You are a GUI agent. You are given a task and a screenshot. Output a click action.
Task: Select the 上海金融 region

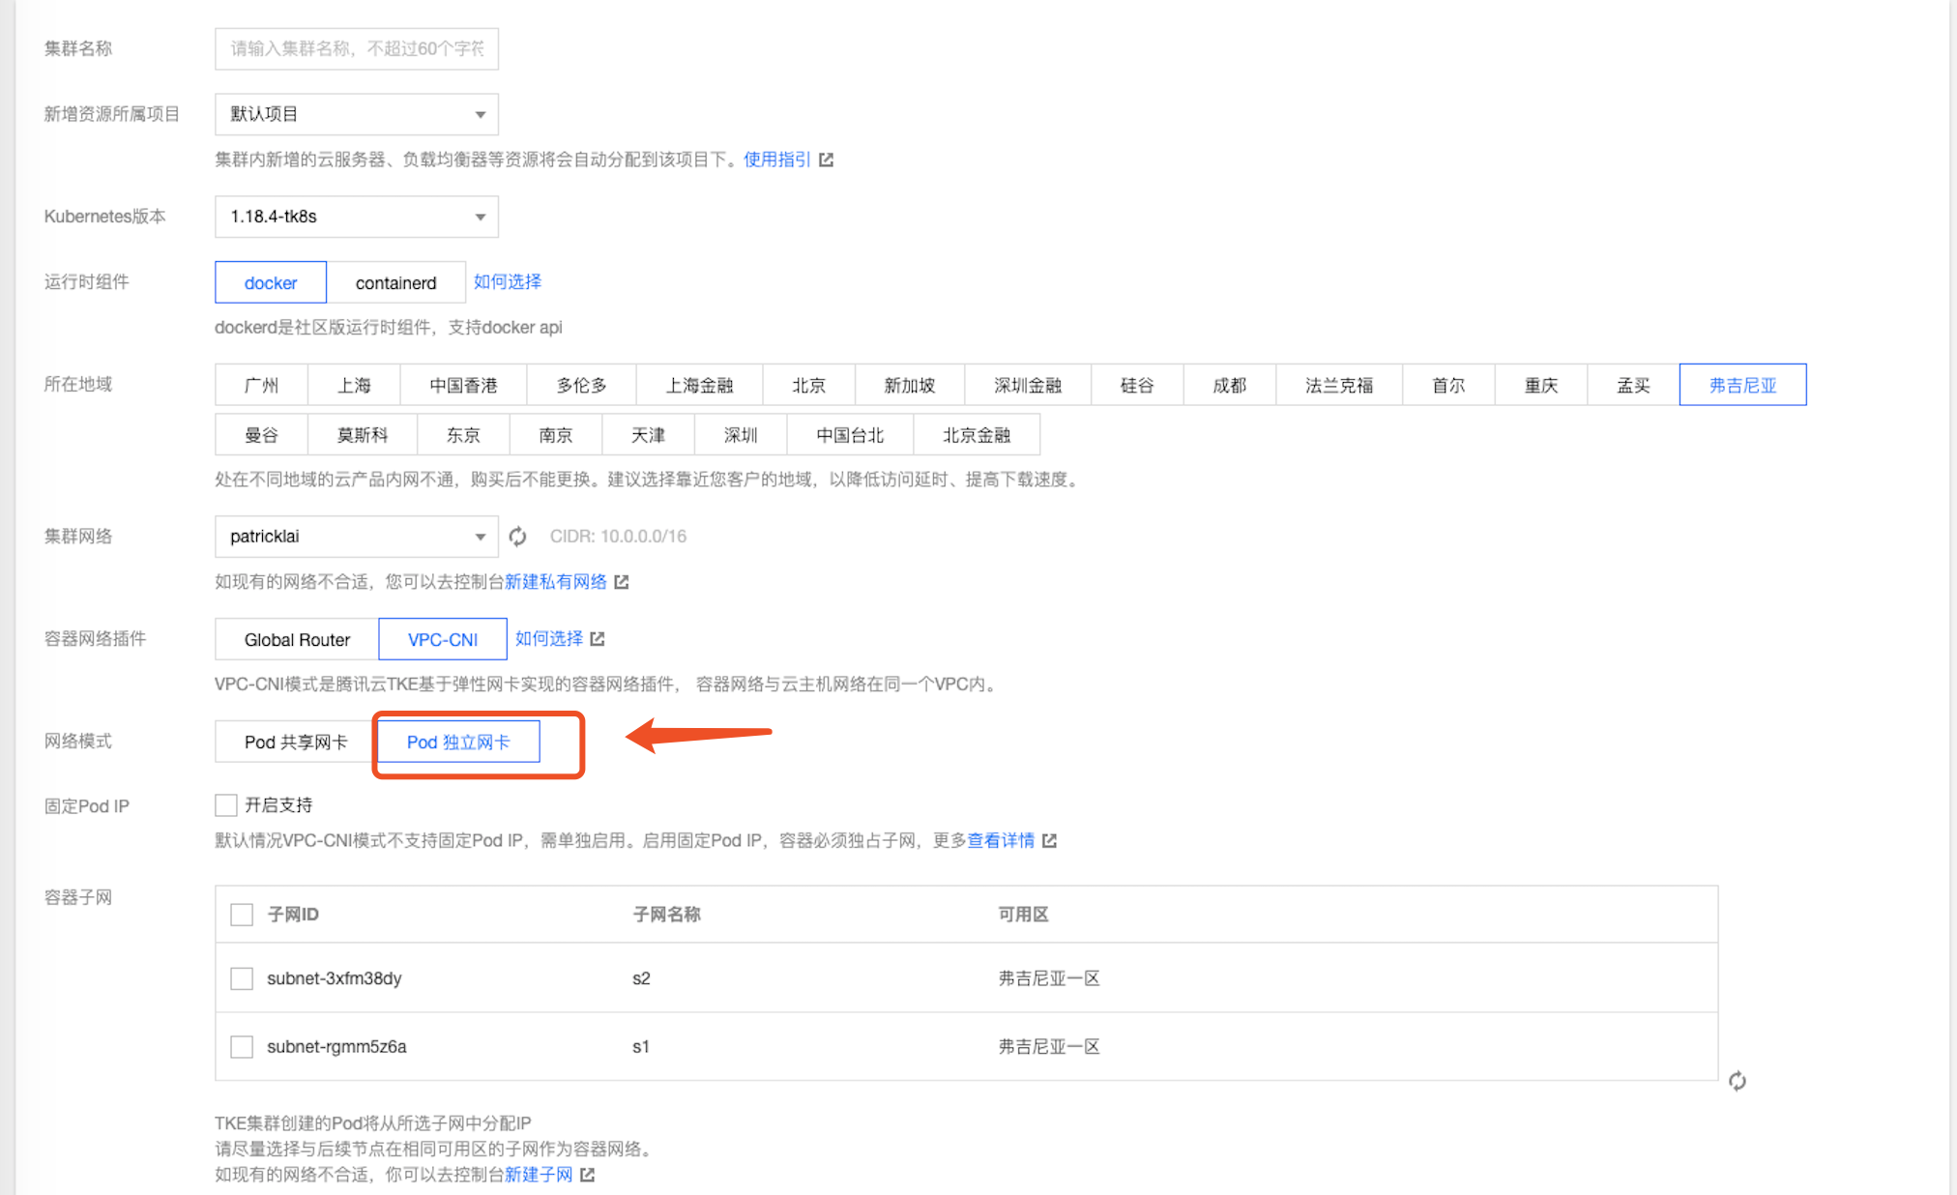tap(699, 386)
